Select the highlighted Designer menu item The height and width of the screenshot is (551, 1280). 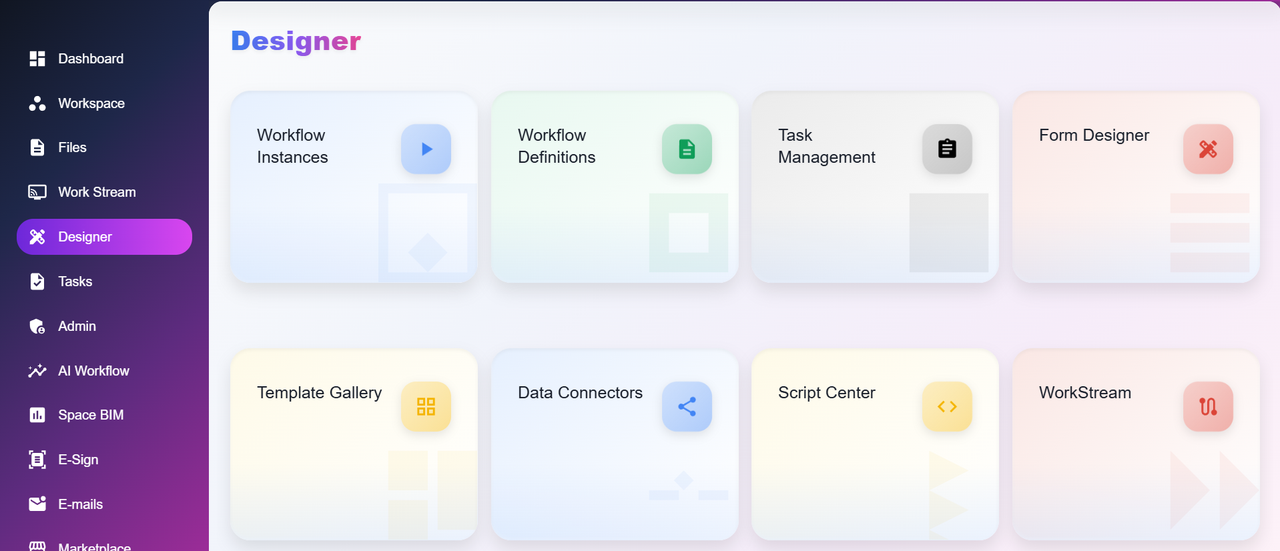(x=104, y=237)
